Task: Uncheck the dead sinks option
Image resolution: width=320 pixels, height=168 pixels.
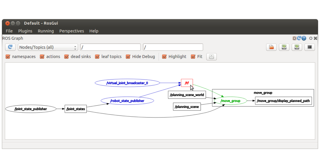Action: 67,57
